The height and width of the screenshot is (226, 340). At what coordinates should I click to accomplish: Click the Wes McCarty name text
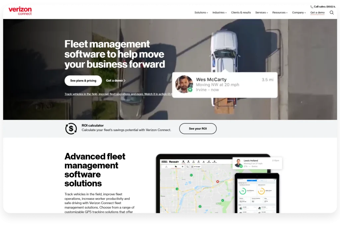(211, 80)
